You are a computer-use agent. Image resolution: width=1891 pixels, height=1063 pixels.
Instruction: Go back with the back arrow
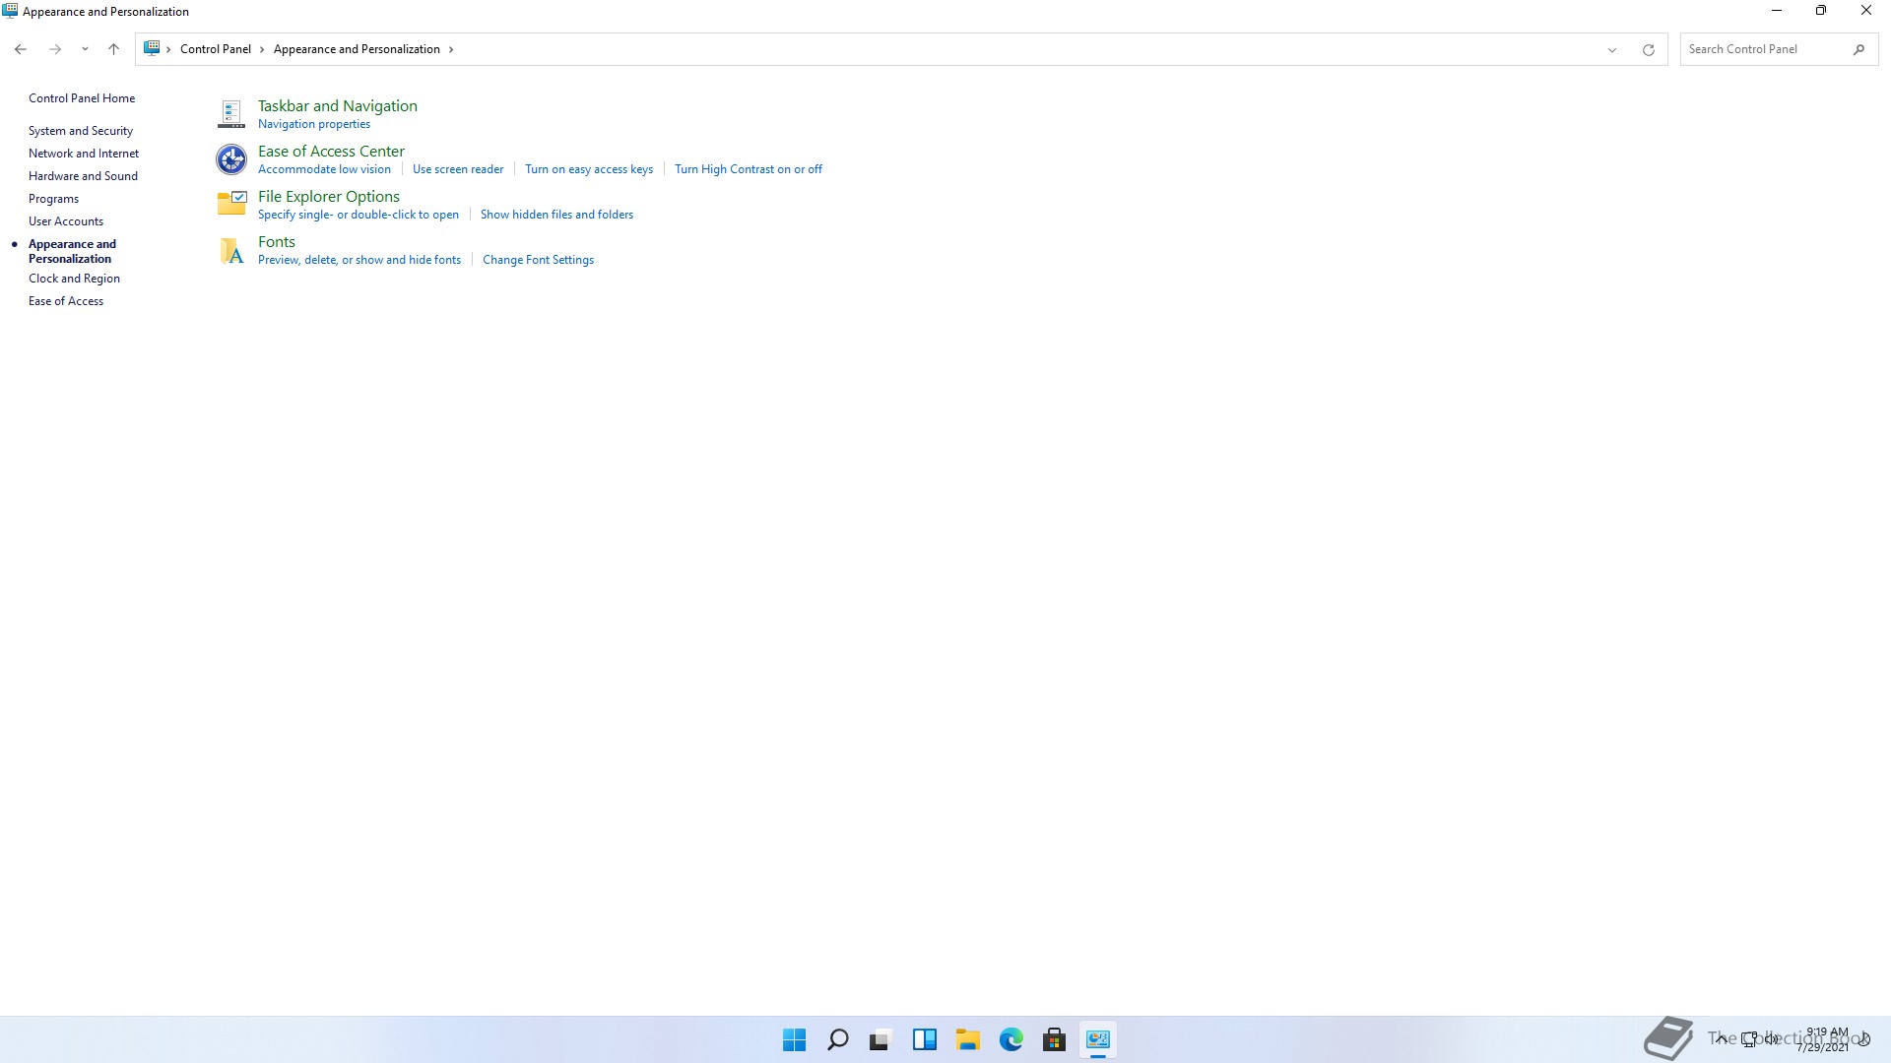pos(21,49)
